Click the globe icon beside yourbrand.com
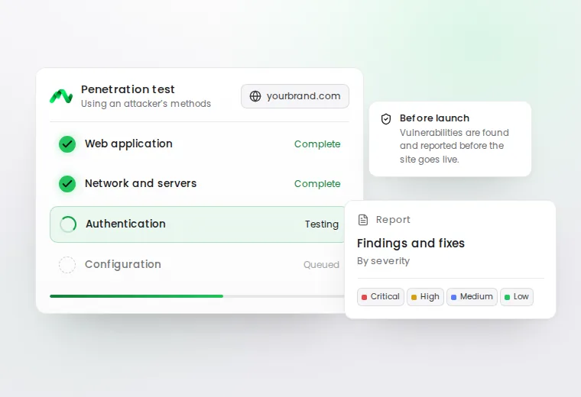 [255, 96]
